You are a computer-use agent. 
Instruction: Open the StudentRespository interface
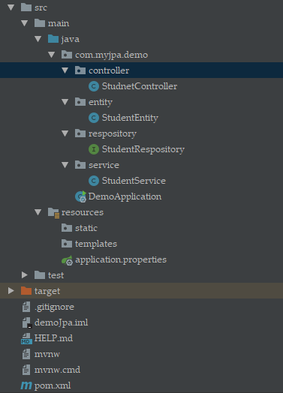(143, 150)
